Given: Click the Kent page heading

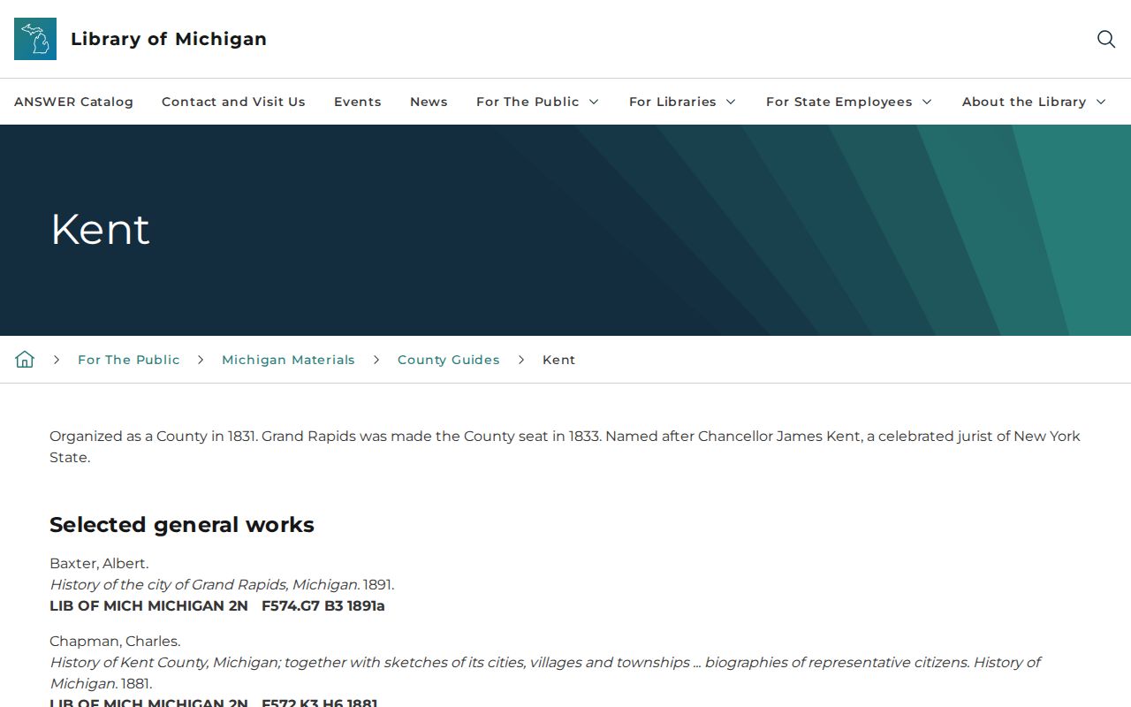Looking at the screenshot, I should click(x=100, y=229).
